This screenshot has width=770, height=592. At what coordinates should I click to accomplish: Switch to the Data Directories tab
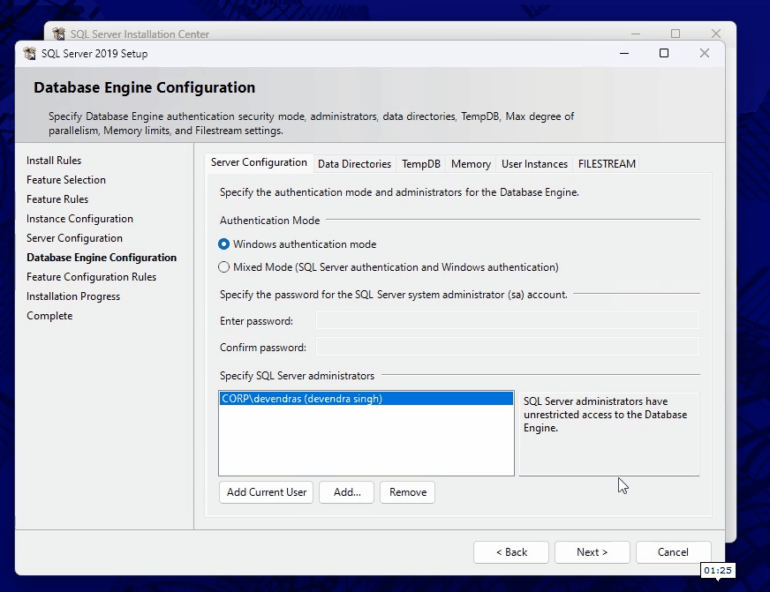tap(354, 164)
